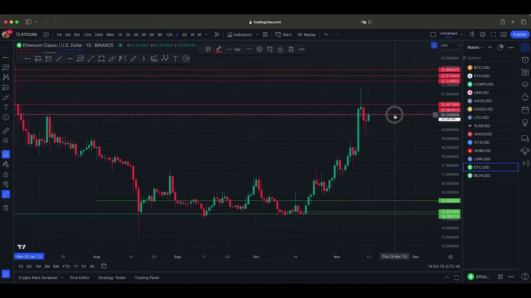The image size is (531, 298).
Task: Select the rectangle tool in favorites toolbar
Action: coord(101,59)
